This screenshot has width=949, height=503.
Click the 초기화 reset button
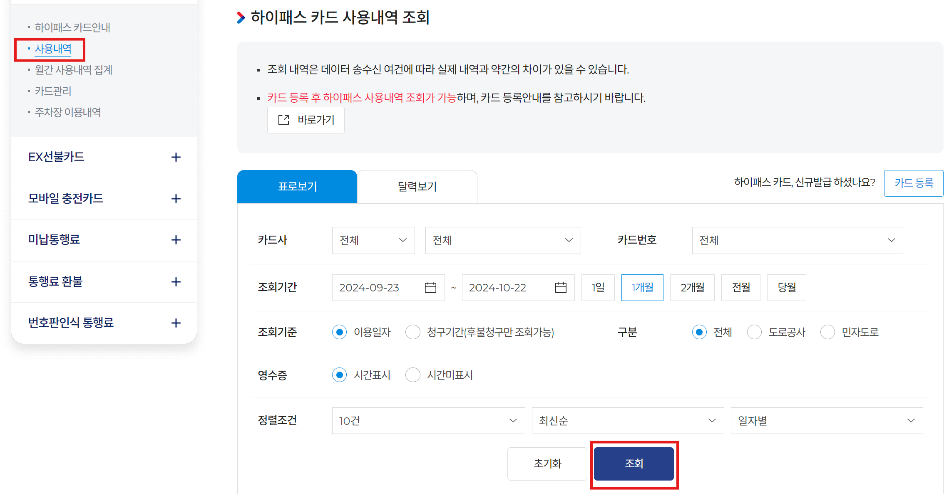(547, 464)
